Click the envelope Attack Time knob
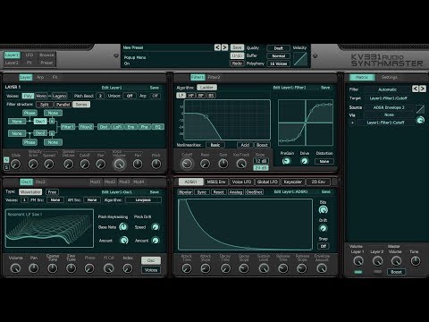This screenshot has width=429, height=322. (187, 268)
